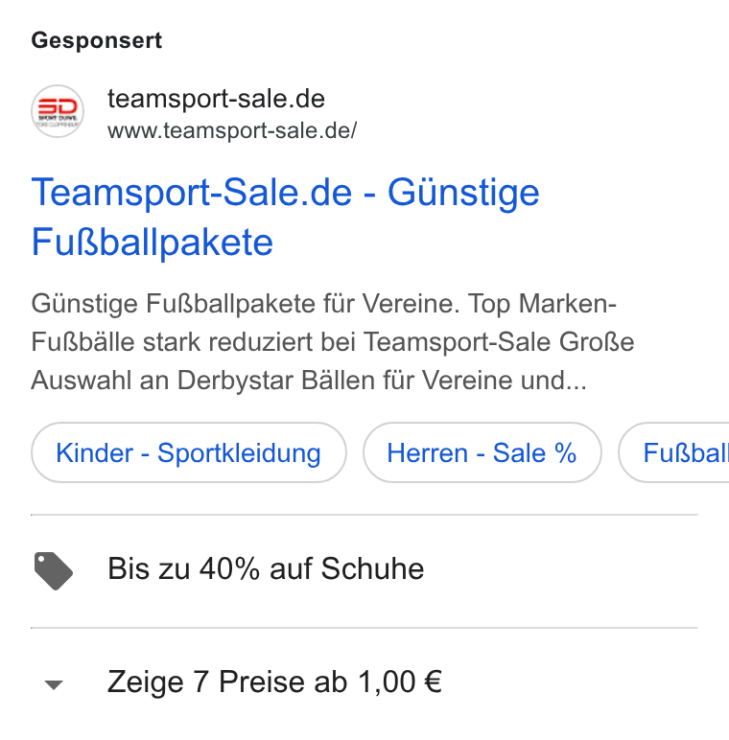Viewport: 729px width, 740px height.
Task: Click the description line mentioning Derbystar Bällen
Action: [309, 380]
